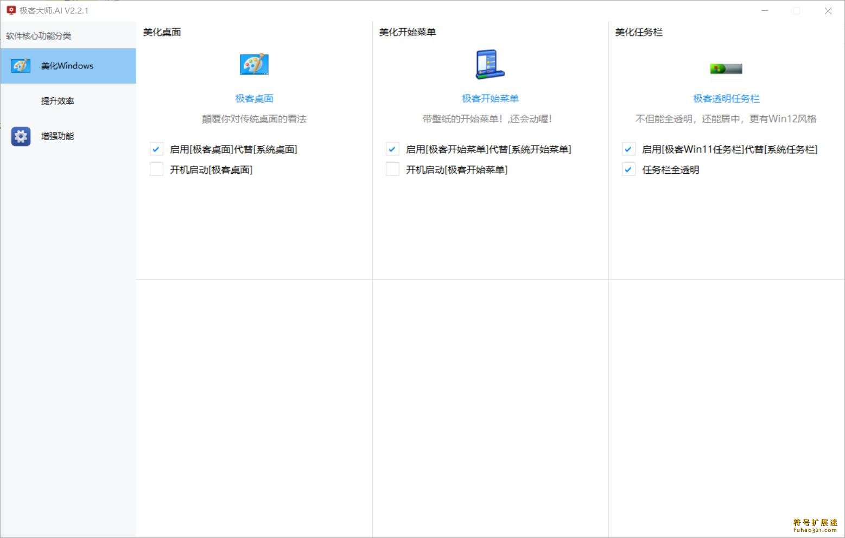Image resolution: width=845 pixels, height=538 pixels.
Task: Select the 提升效率 sidebar section
Action: [57, 100]
